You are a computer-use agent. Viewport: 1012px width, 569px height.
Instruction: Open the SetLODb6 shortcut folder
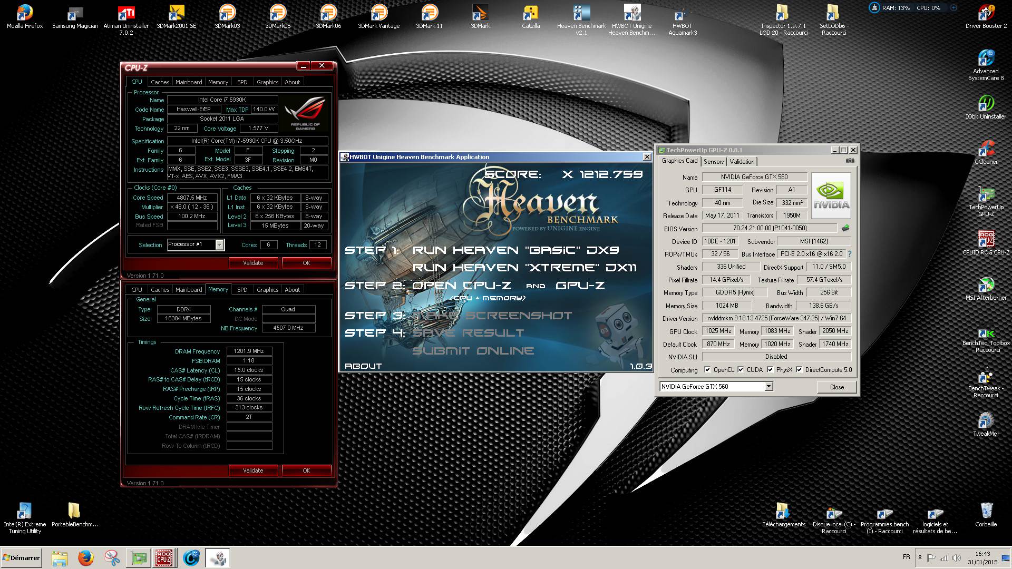pyautogui.click(x=834, y=20)
